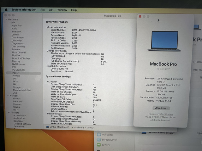This screenshot has width=202, height=151.
Task: Select Graphics/Displays in the sidebar
Action: click(21, 58)
